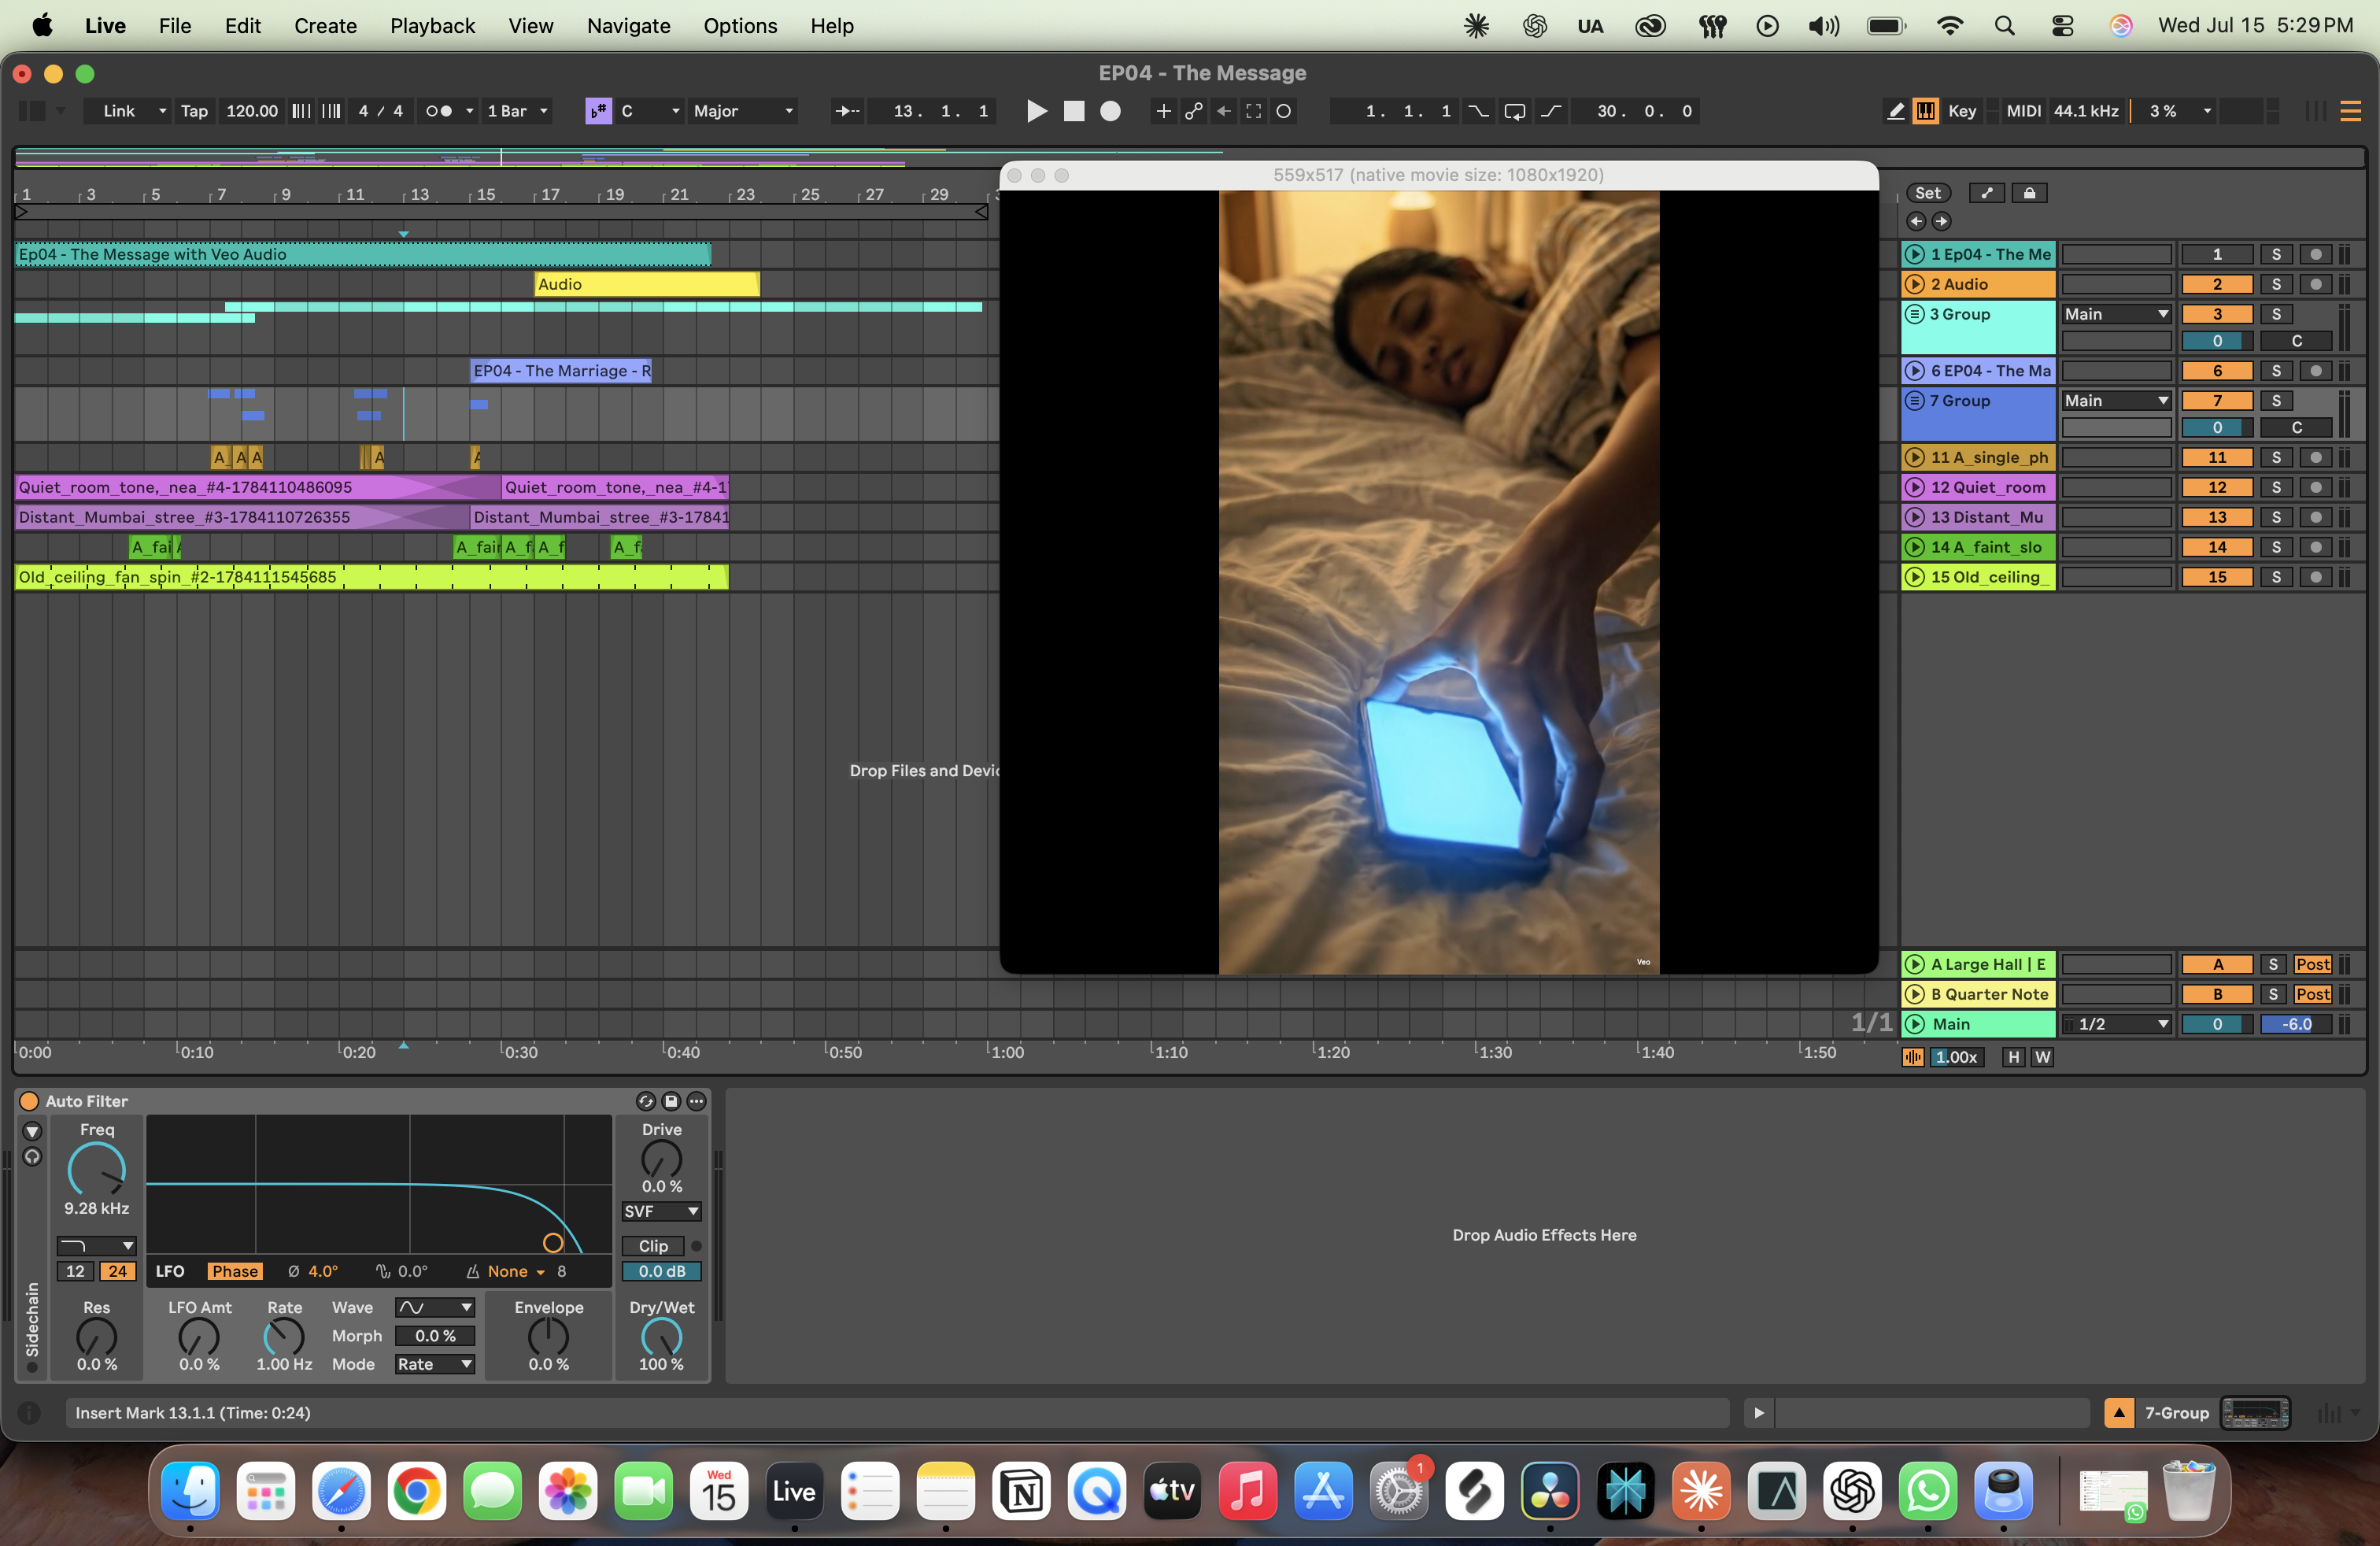Open the Playback menu
Screen dimensions: 2380x1546
tap(432, 26)
